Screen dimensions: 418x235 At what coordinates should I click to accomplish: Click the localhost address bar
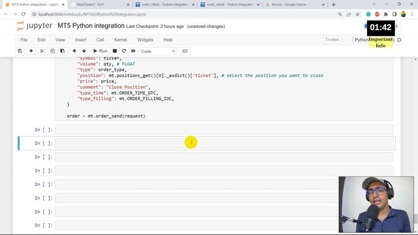[92, 14]
